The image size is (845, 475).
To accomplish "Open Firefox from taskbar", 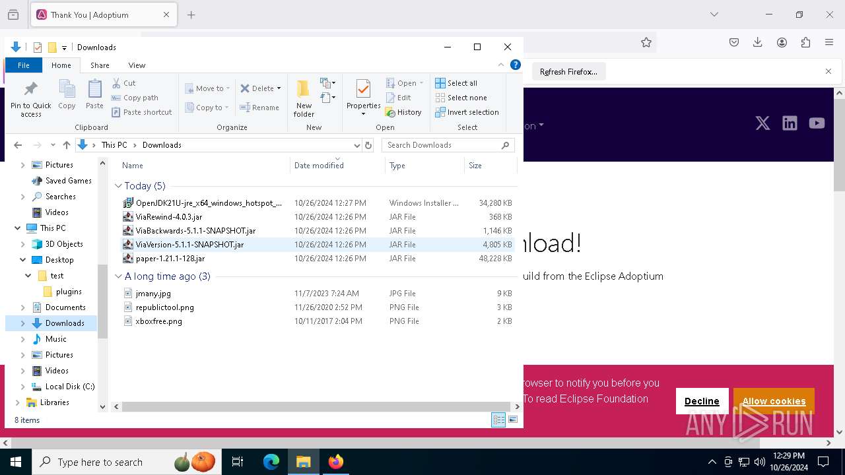I will pyautogui.click(x=336, y=462).
